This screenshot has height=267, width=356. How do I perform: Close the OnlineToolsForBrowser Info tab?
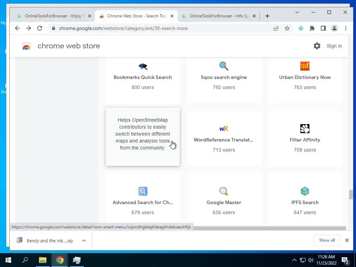[254, 16]
